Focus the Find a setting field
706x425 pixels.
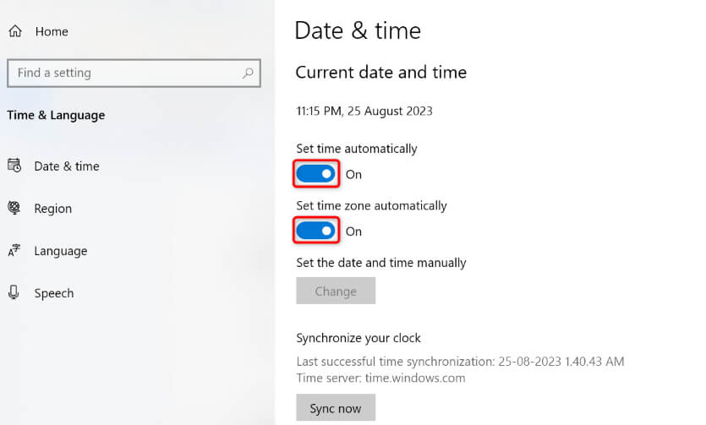pyautogui.click(x=123, y=74)
